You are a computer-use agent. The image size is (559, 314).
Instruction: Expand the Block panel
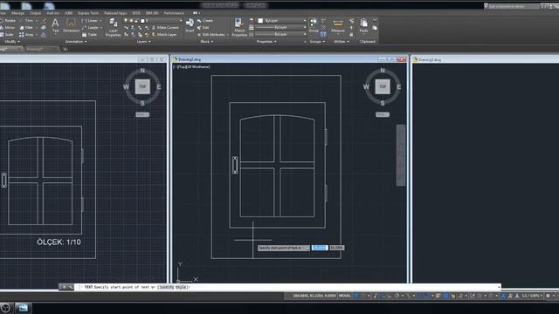coord(206,42)
